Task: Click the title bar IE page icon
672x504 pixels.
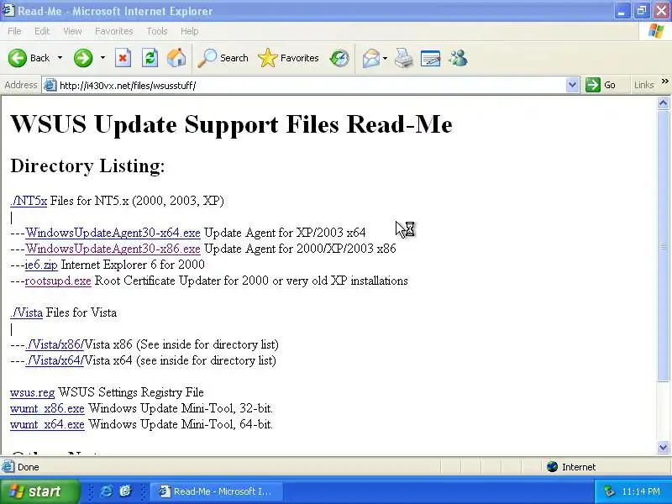Action: point(8,11)
